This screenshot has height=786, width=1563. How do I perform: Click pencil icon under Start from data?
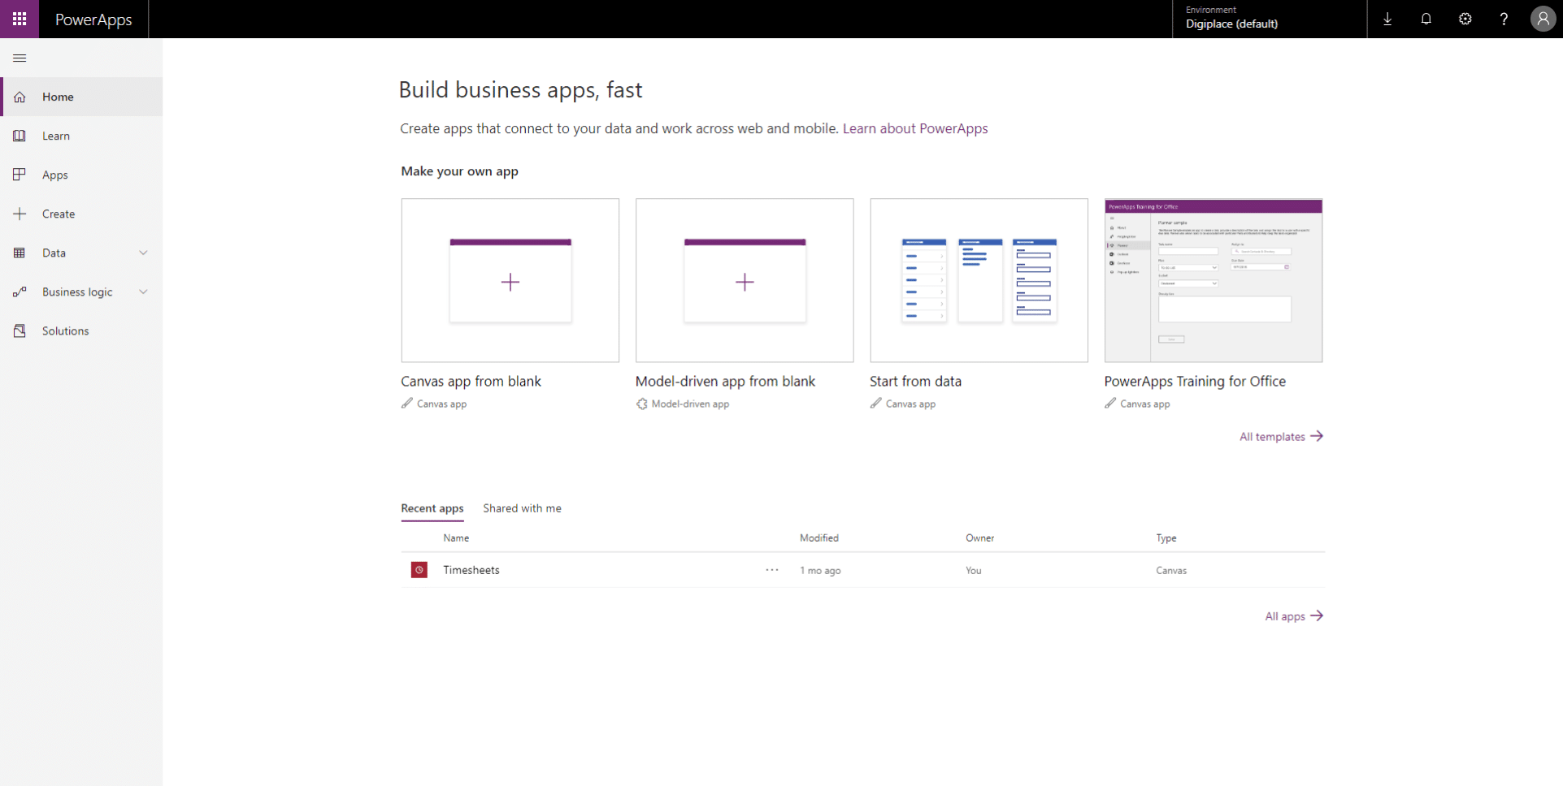click(x=876, y=404)
